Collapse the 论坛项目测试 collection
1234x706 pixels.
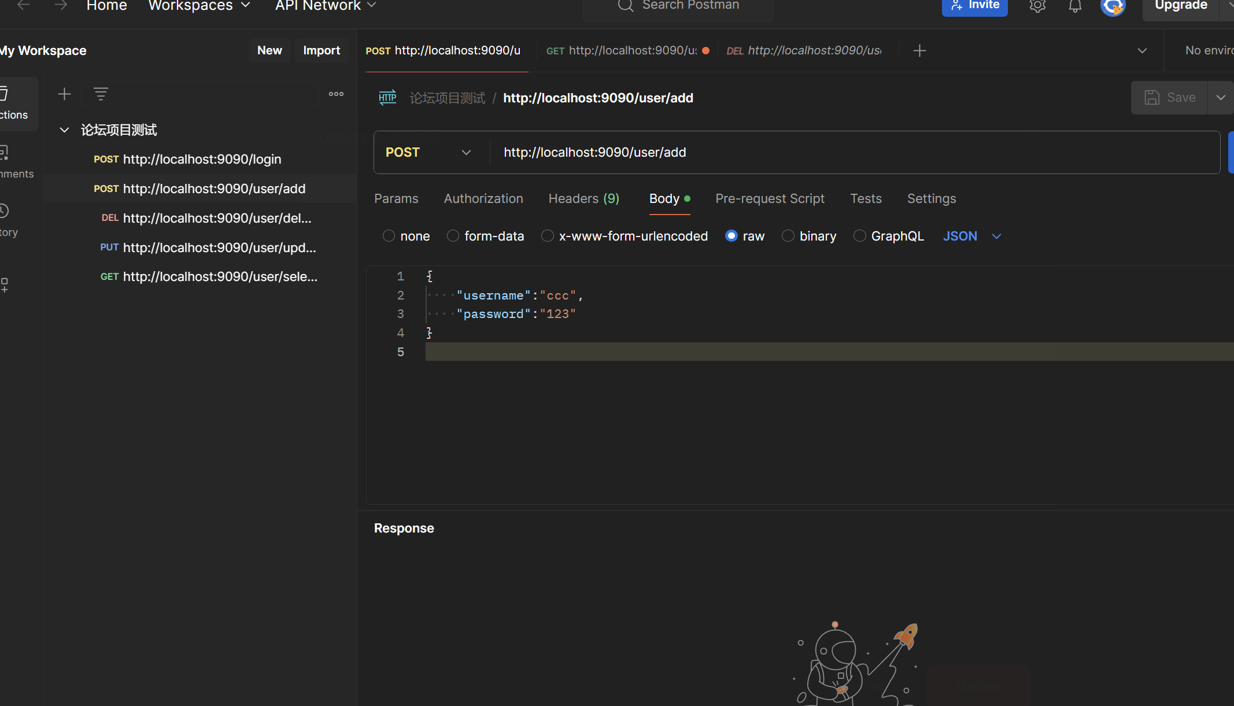65,130
